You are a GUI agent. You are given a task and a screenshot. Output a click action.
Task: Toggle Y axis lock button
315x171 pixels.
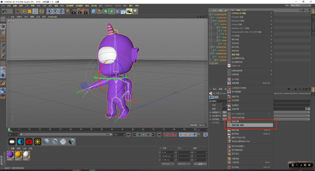click(55, 11)
